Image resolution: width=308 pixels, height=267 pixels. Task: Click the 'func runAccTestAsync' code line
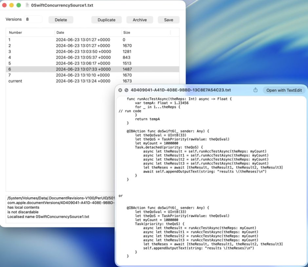[x=179, y=99]
